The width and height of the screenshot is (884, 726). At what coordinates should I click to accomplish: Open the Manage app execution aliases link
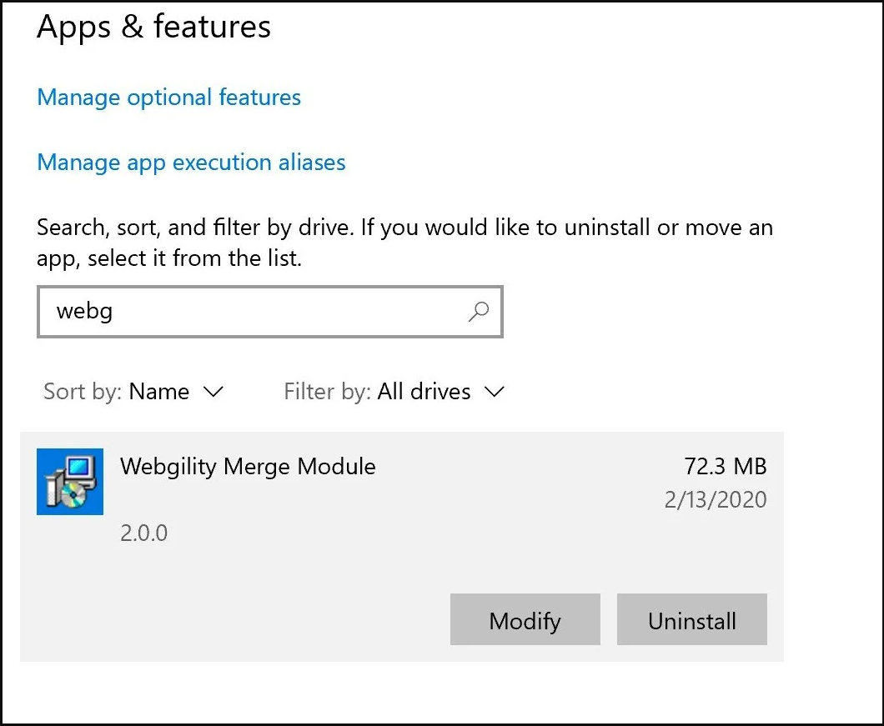[x=191, y=162]
